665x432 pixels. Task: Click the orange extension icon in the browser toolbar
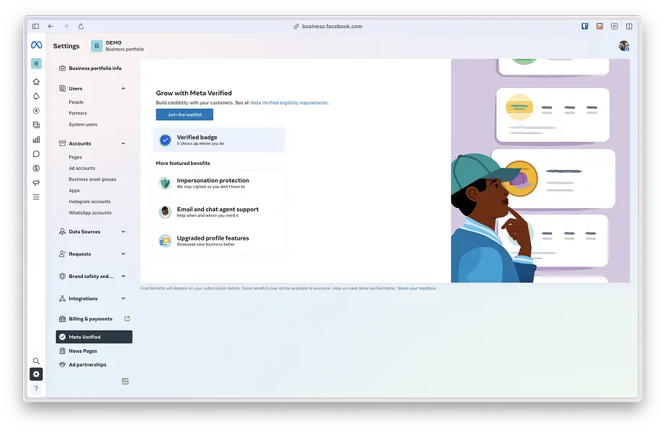click(599, 27)
